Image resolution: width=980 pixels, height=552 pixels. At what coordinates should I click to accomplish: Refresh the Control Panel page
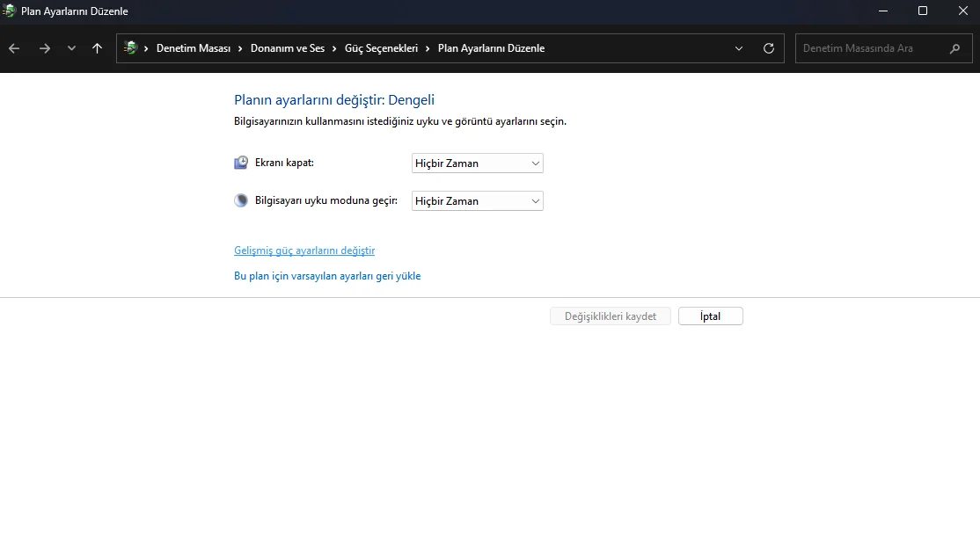769,48
